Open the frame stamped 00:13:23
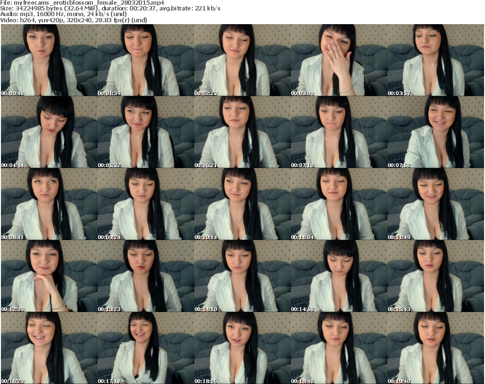The image size is (485, 384). pos(146,276)
